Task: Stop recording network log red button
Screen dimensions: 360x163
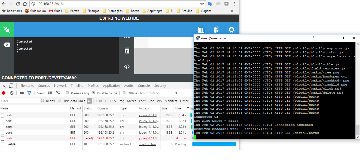Action: tap(4, 93)
